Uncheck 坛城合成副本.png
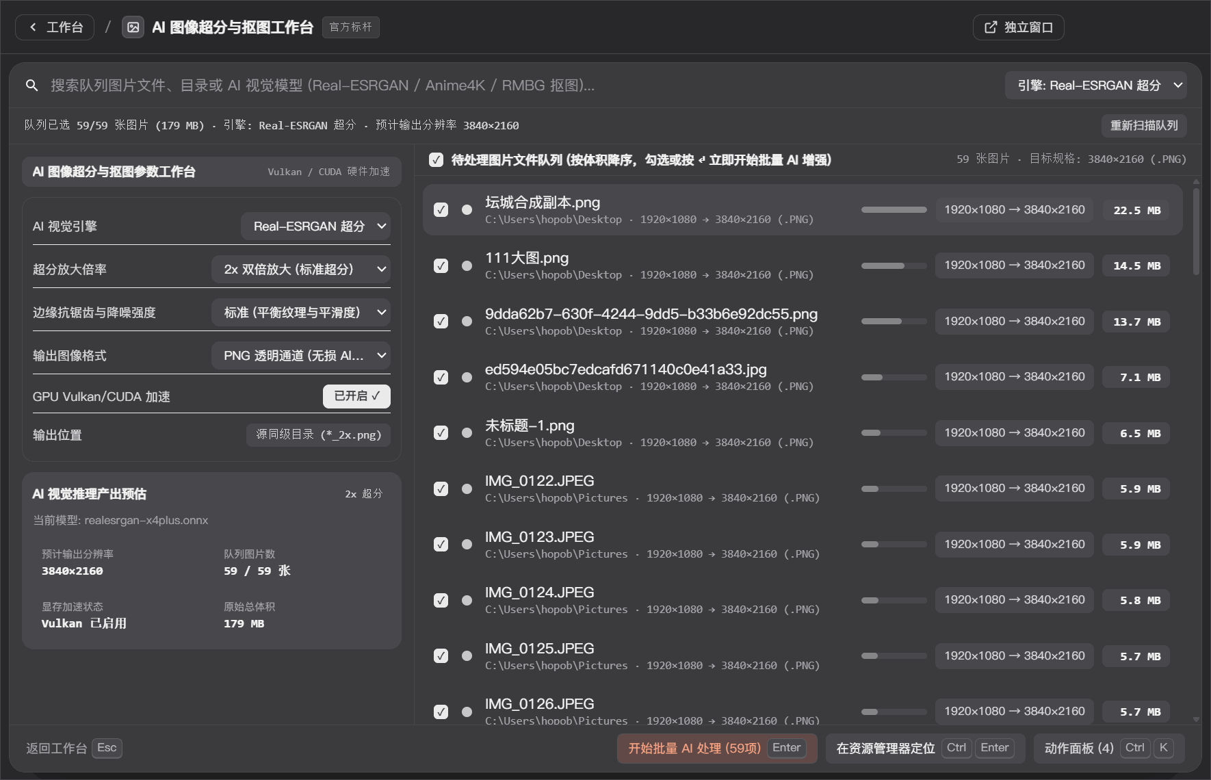This screenshot has height=780, width=1211. point(441,210)
